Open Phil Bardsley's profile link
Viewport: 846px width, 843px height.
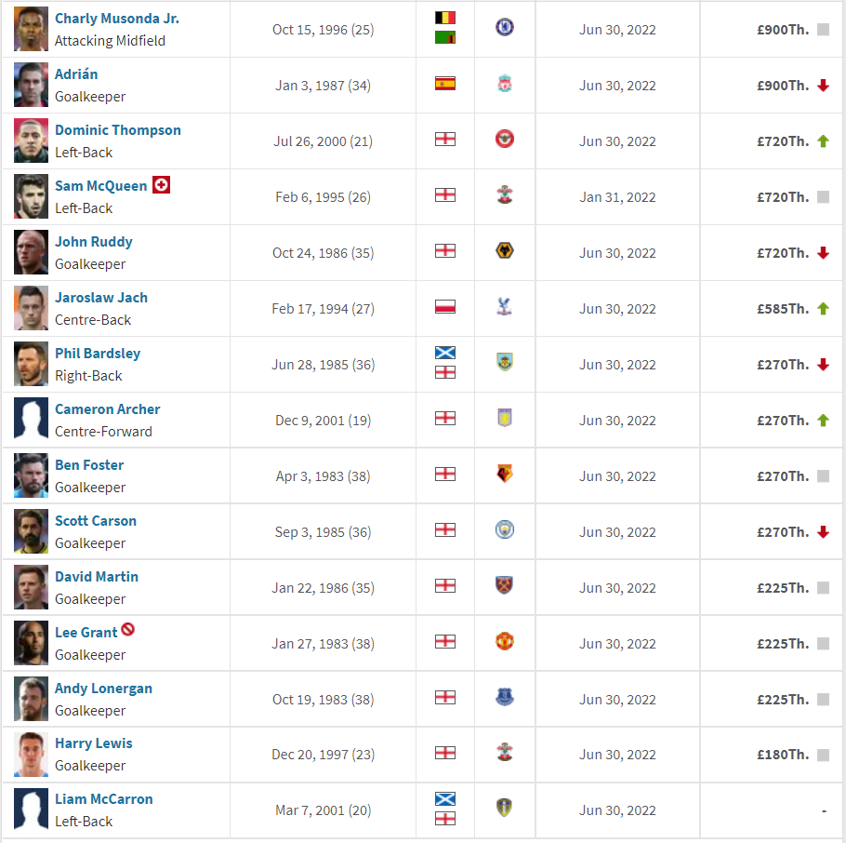98,354
